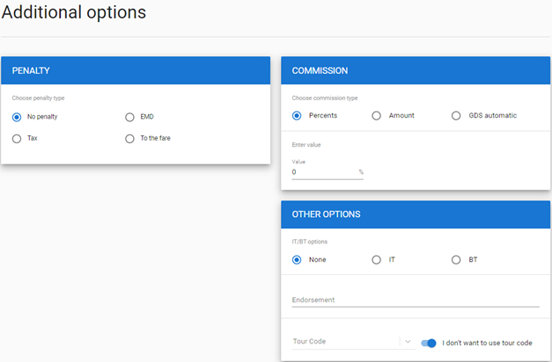
Task: Select None for IT/BT options
Action: (x=297, y=260)
